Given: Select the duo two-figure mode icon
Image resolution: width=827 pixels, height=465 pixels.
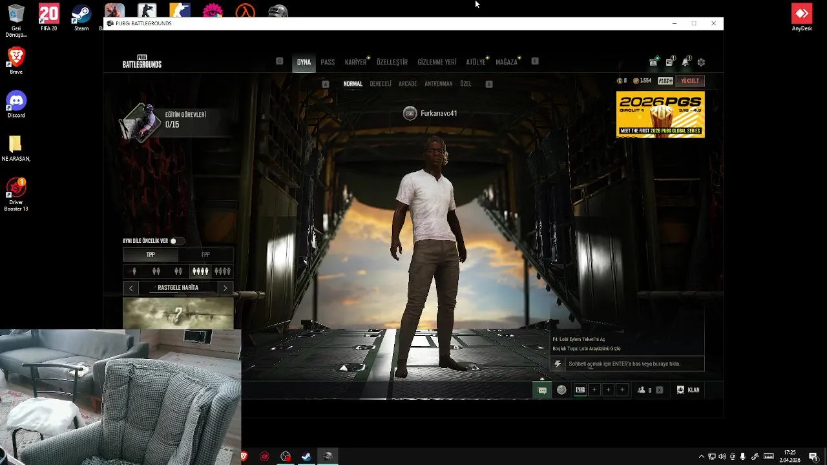Looking at the screenshot, I should pyautogui.click(x=156, y=272).
